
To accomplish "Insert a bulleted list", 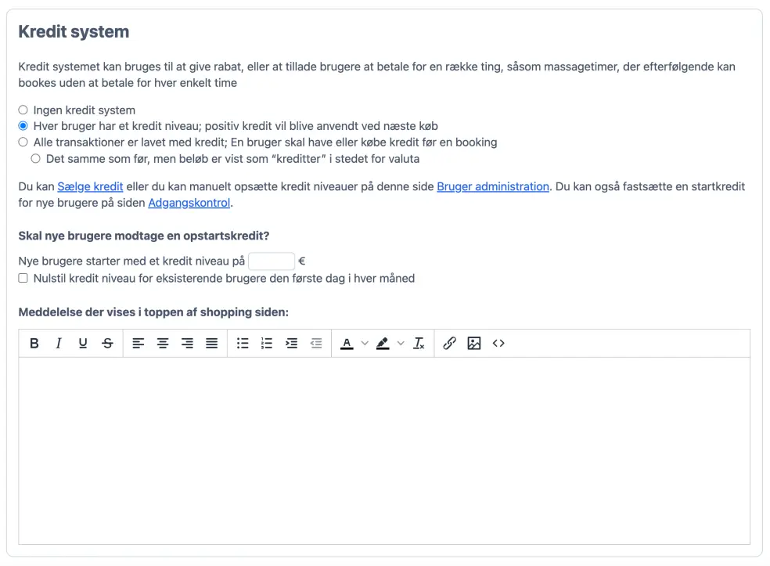I will (x=243, y=343).
